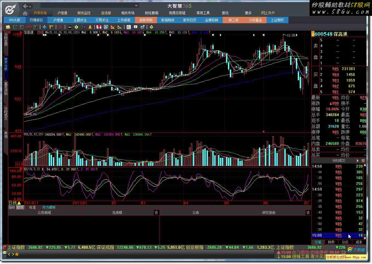Select the 行情报价 tab

36,20
